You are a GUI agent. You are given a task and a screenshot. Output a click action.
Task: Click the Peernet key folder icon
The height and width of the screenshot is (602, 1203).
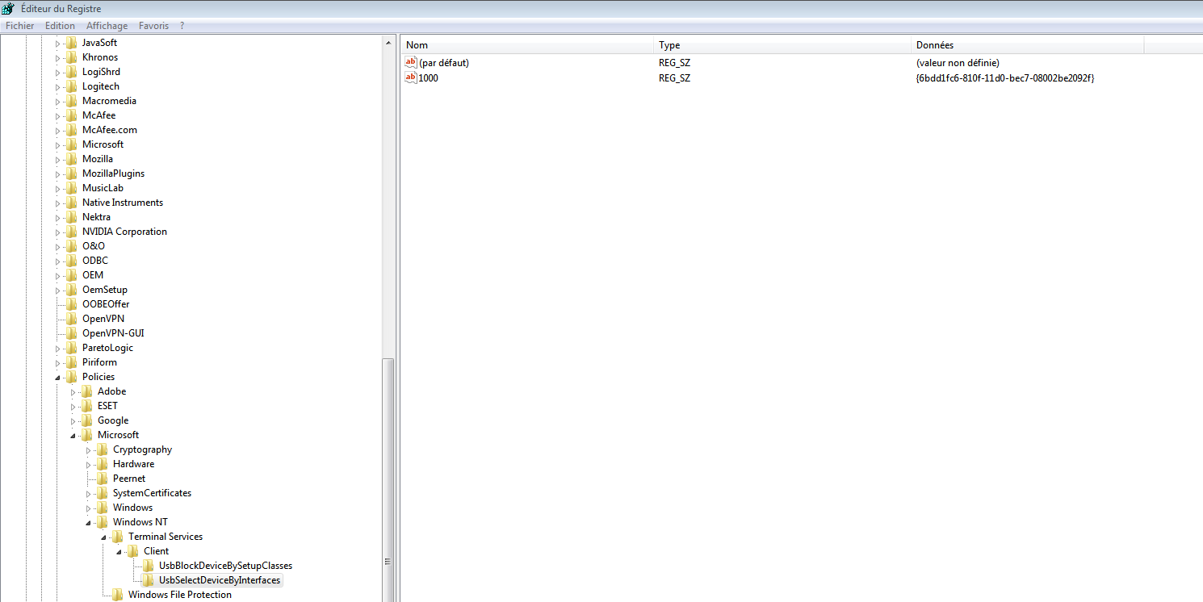pos(103,478)
